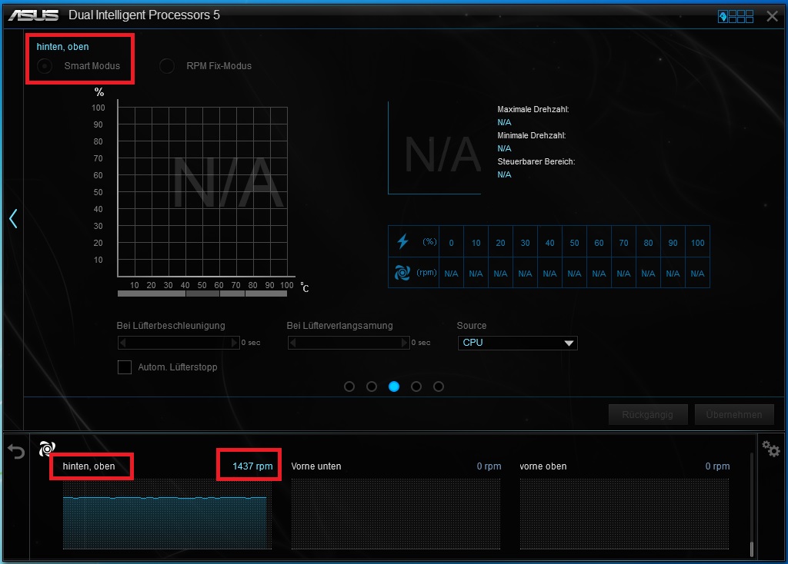Select the first page indicator dot

coord(349,387)
